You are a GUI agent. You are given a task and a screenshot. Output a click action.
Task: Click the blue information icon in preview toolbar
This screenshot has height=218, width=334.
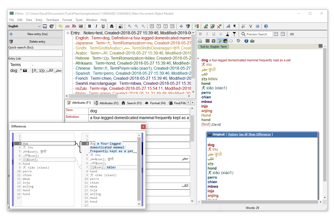click(246, 41)
